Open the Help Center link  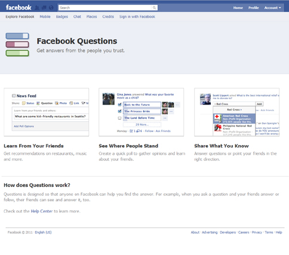tap(42, 211)
